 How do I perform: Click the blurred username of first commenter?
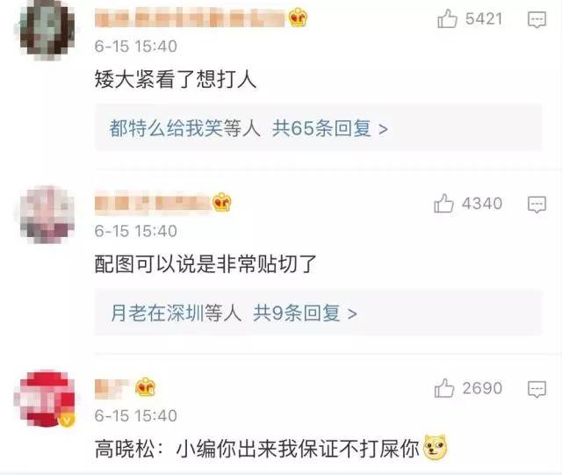[190, 18]
